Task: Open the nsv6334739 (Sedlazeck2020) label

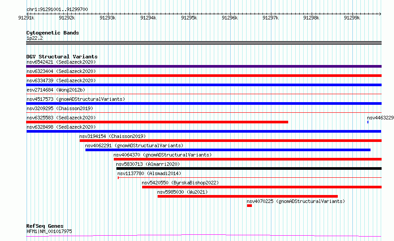Action: [x=61, y=80]
